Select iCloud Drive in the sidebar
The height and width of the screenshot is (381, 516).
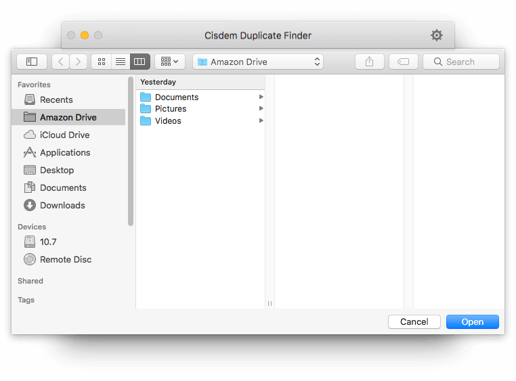68,135
